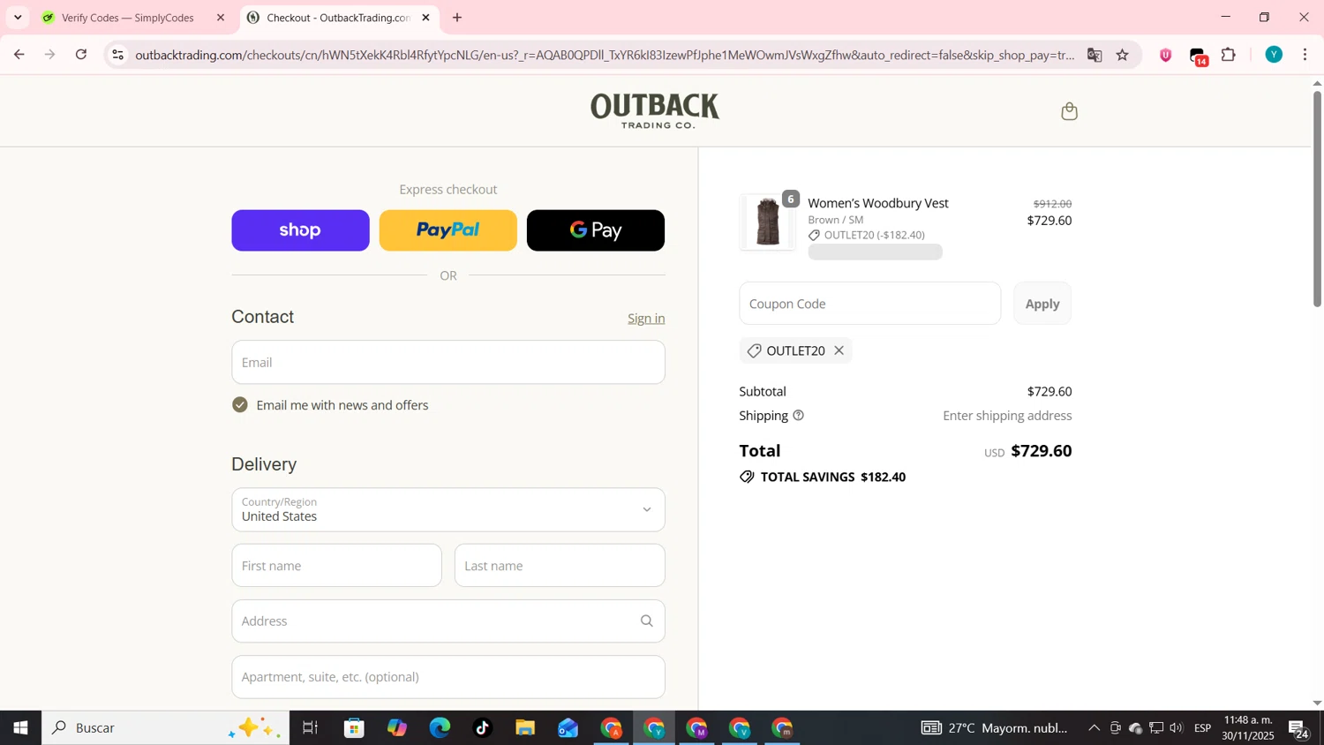Screen dimensions: 1324x745
Task: Close the Verify Codes SimplyCodes tab
Action: click(x=221, y=18)
